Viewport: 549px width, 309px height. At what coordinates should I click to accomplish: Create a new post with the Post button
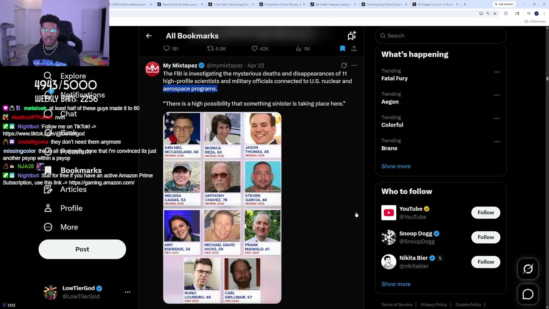(x=82, y=249)
